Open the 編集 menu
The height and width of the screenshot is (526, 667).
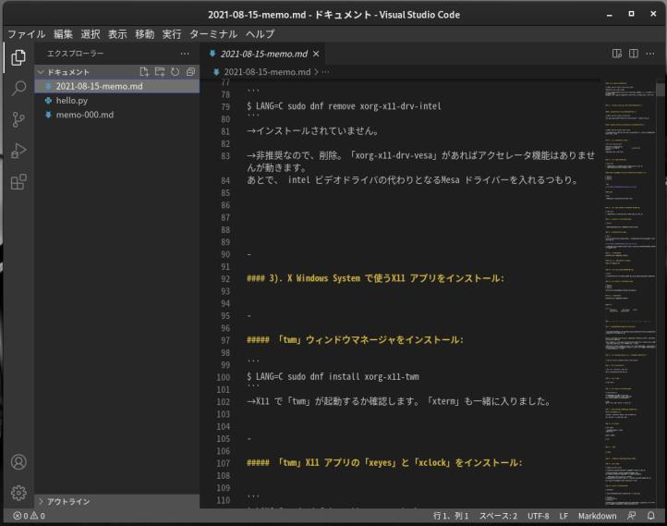[x=63, y=34]
